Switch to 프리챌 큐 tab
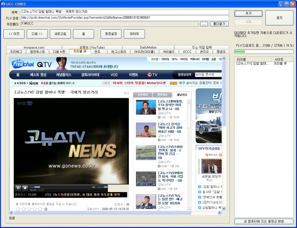Viewport: 297px width, 228px height. (x=80, y=52)
